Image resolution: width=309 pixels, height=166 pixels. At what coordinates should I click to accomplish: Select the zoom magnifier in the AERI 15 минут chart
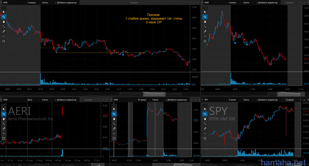tap(114, 114)
